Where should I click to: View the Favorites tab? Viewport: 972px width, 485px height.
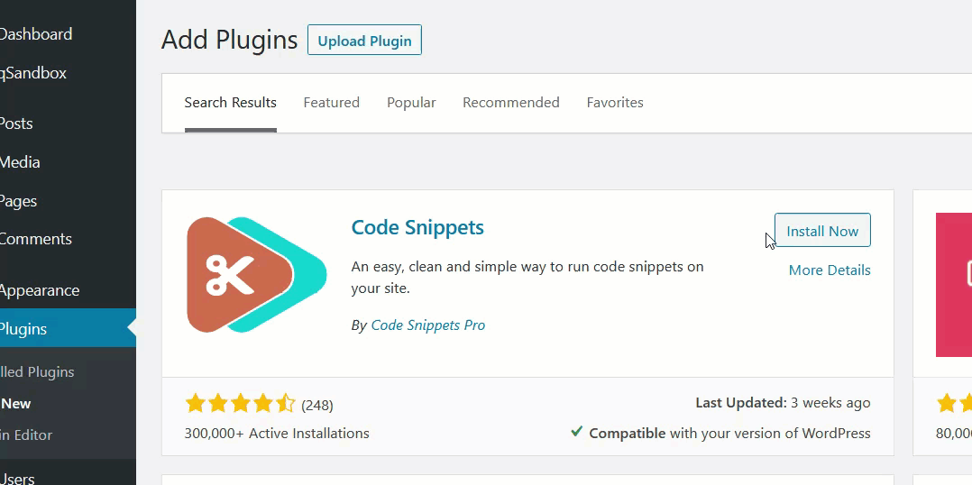pos(615,103)
